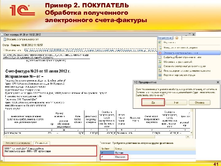Click the Пройден column header

point(107,148)
